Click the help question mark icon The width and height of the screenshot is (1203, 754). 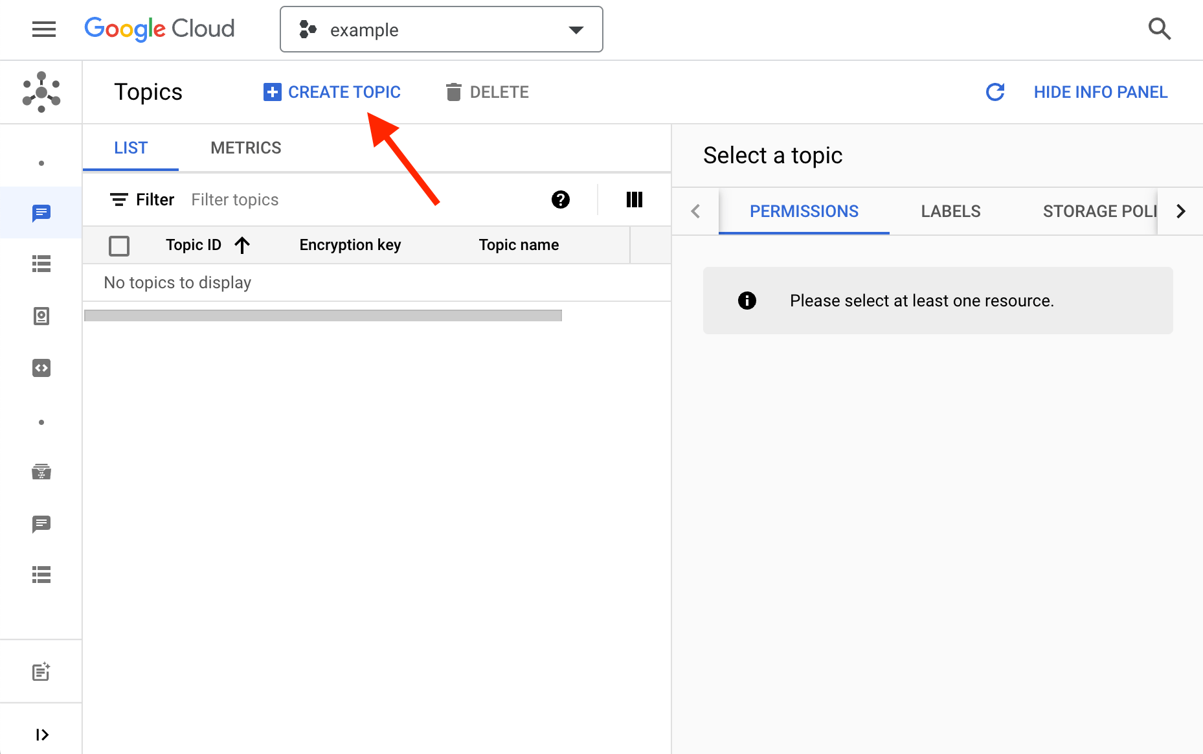(x=560, y=200)
